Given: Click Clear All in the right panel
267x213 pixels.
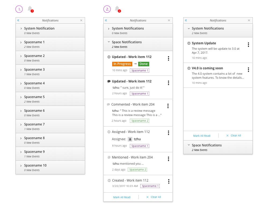Looking at the screenshot, I should point(235,135).
